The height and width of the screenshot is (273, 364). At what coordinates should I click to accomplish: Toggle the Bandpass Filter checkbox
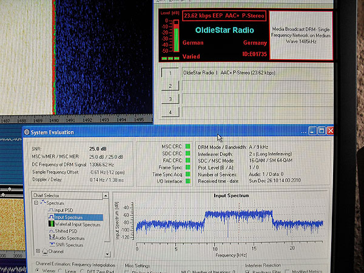click(248, 271)
